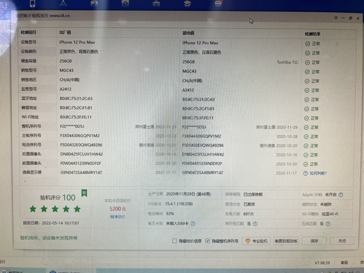Click 读出值 column header

189,33
